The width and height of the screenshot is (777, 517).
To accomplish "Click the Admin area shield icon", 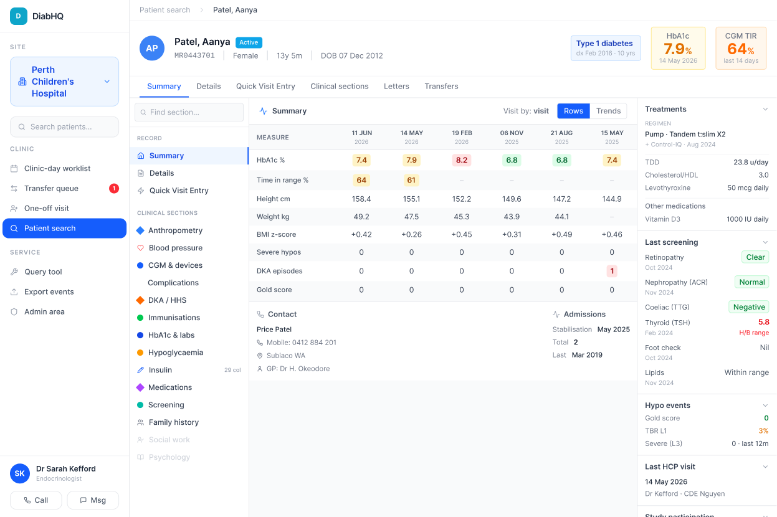I will coord(14,311).
